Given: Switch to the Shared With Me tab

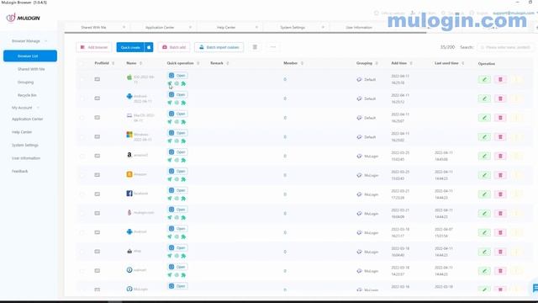Looking at the screenshot, I should tap(93, 27).
